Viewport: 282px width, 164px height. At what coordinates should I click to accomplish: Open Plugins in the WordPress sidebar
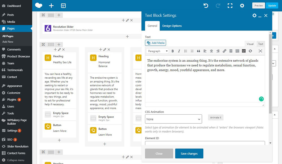coord(12,99)
